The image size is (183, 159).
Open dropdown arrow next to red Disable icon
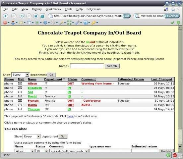[x=9, y=23]
